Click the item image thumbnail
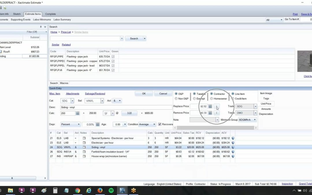The width and height of the screenshot is (312, 195). pyautogui.click(x=305, y=61)
